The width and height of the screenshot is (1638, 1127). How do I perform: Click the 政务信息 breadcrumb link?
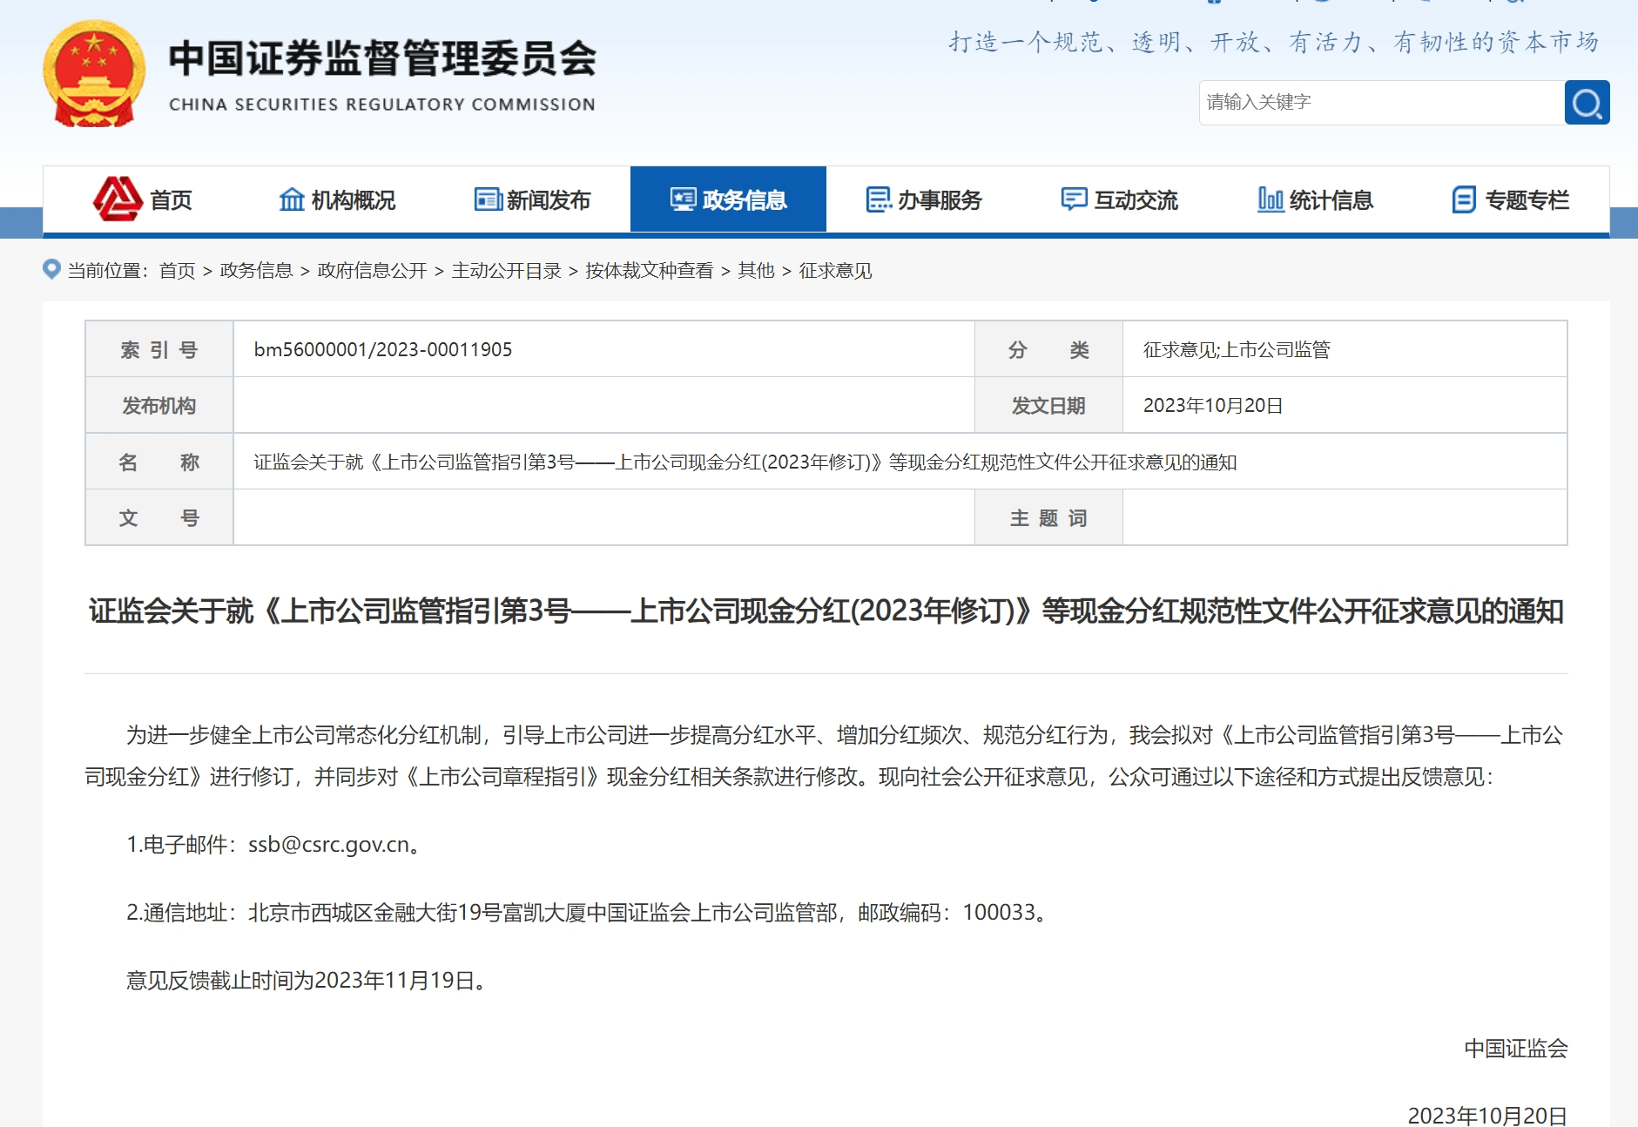[x=256, y=271]
